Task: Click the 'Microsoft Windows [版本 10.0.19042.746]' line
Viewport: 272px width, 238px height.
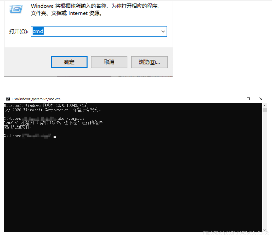Action: tap(46, 106)
